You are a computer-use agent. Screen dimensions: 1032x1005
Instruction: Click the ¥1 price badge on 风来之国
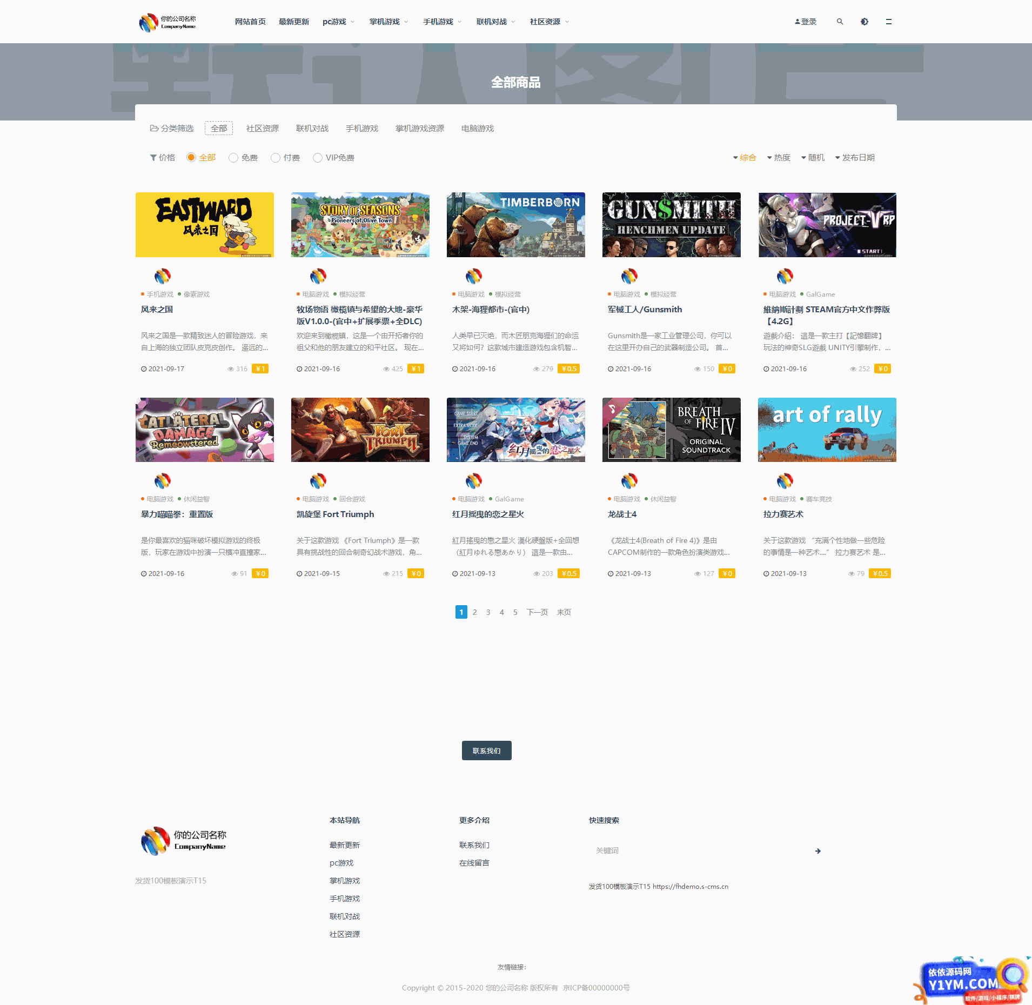pyautogui.click(x=260, y=369)
